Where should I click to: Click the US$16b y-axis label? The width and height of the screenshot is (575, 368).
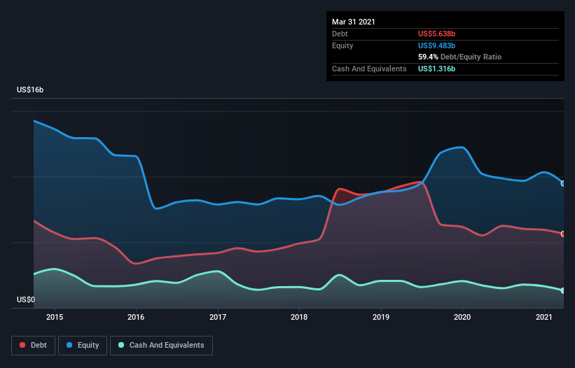pyautogui.click(x=30, y=90)
